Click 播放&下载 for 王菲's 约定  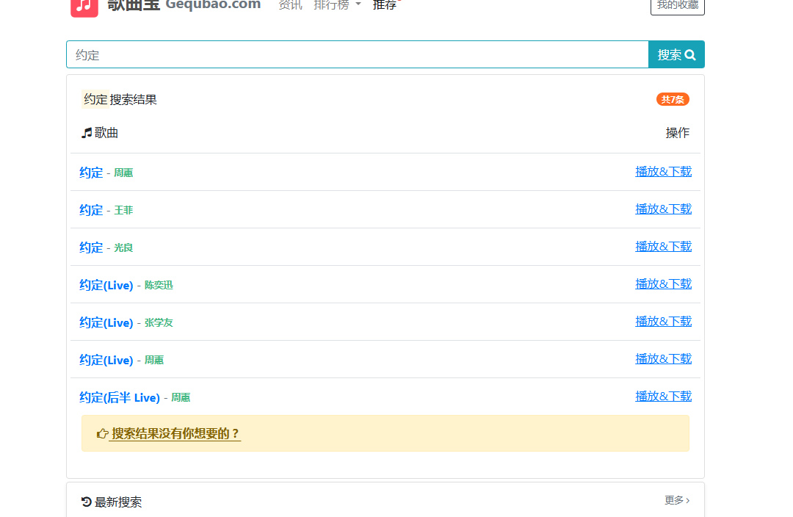click(x=663, y=209)
